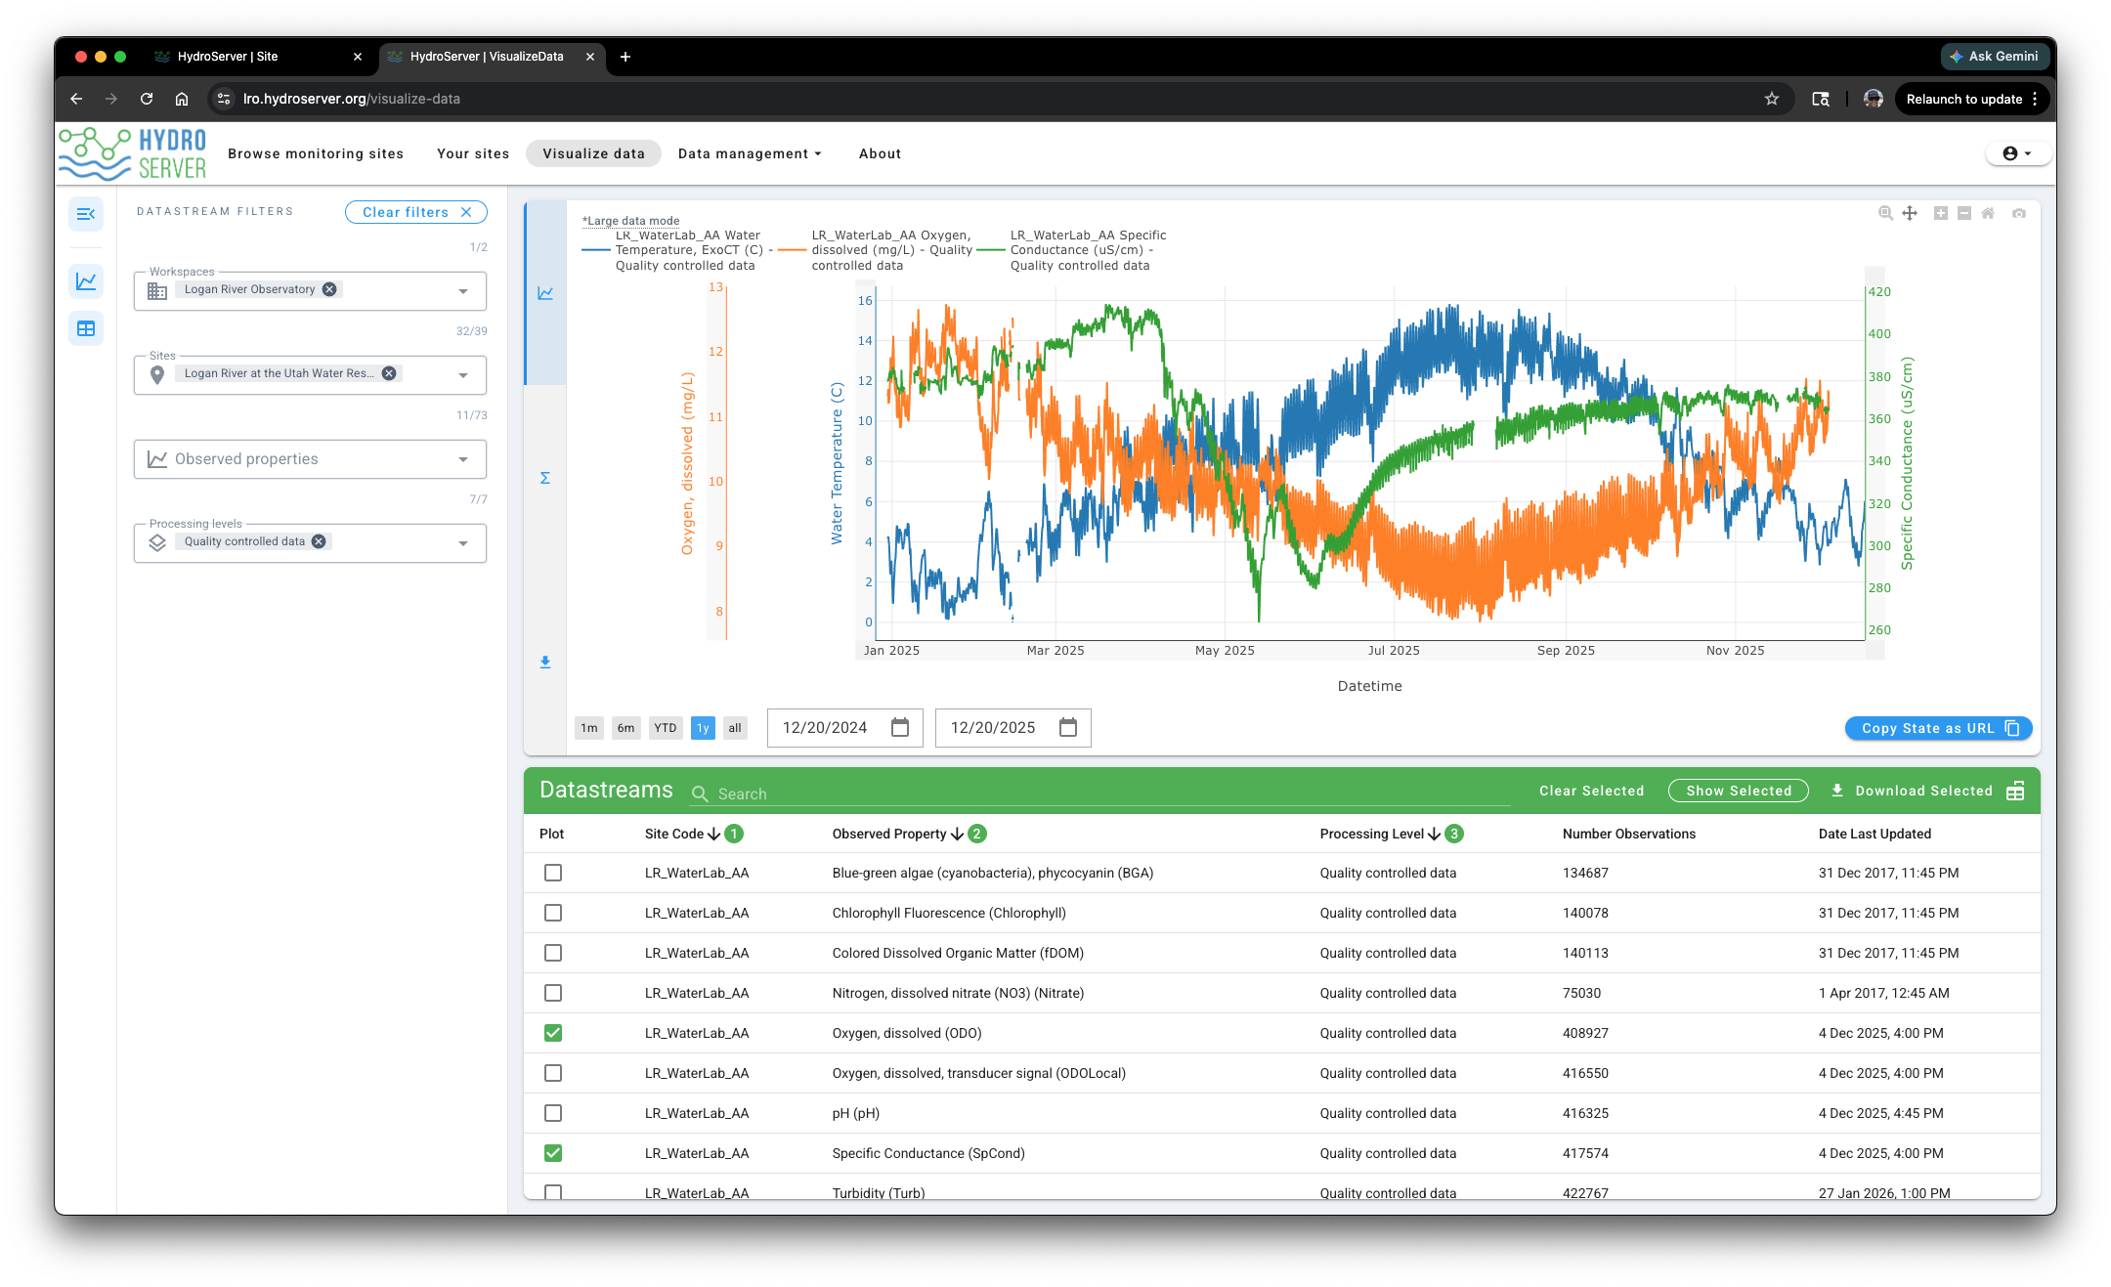Check ODOLocal transducer signal plot box
Screen dimensions: 2111x1287
coord(553,1073)
